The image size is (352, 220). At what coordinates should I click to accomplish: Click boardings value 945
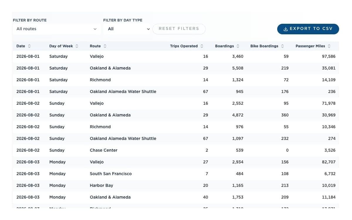(x=240, y=92)
